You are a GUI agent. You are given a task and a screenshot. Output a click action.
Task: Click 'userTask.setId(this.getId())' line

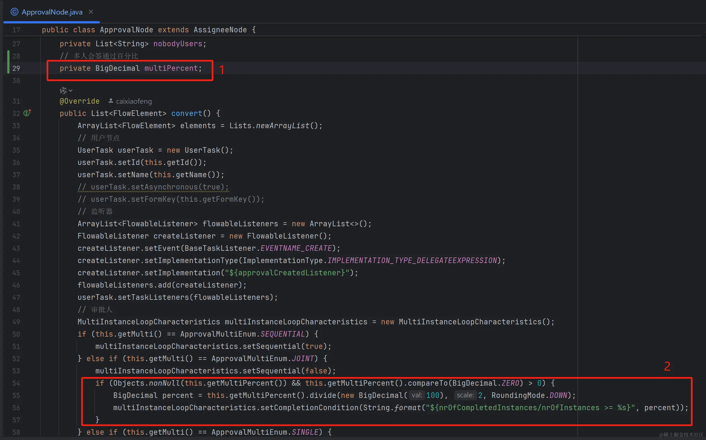142,163
